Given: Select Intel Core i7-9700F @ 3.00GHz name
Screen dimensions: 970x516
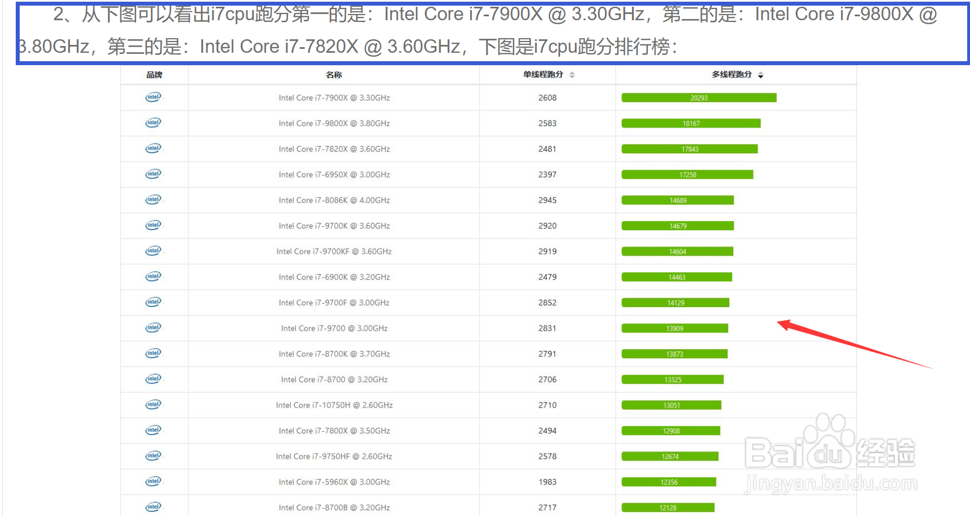Looking at the screenshot, I should (334, 303).
